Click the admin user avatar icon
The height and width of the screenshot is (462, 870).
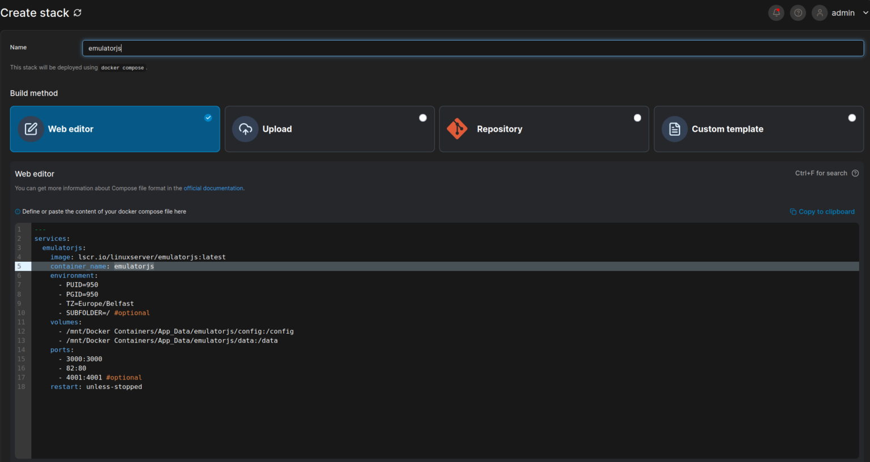point(820,12)
